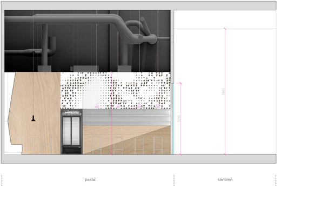Click the Pepsi logo sign on fridge
This screenshot has width=314, height=202.
pos(71,112)
